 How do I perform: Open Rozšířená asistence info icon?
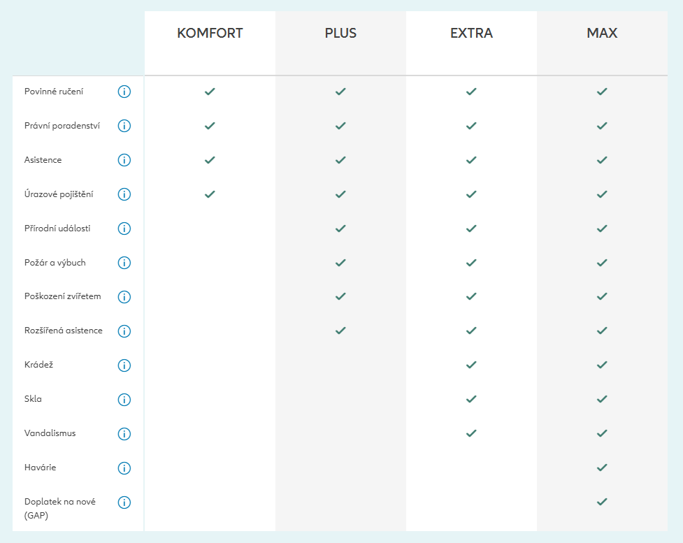(x=124, y=331)
